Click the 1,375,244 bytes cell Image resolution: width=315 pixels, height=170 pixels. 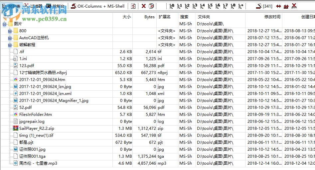pos(147,156)
